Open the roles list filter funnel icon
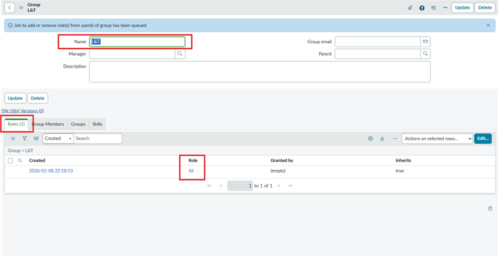This screenshot has width=498, height=256. coord(24,139)
